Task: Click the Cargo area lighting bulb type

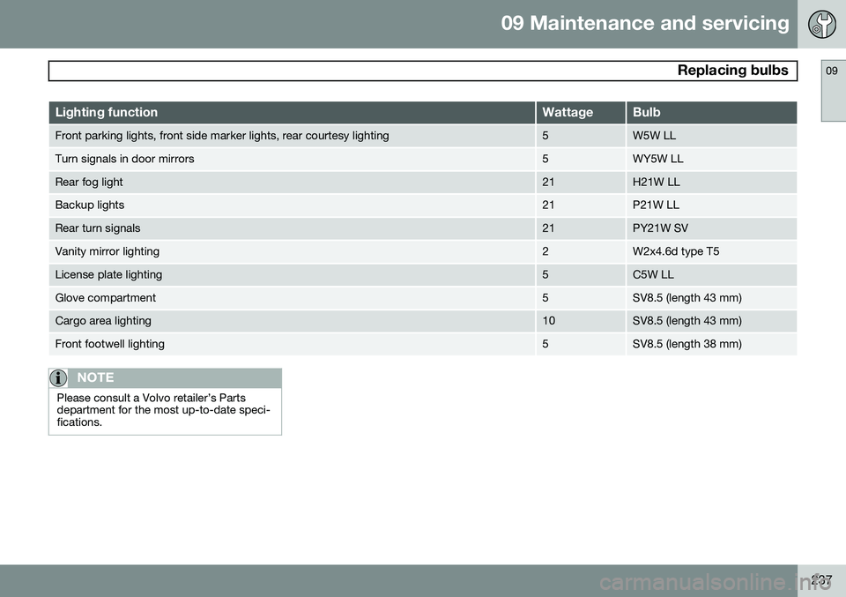Action: [686, 321]
